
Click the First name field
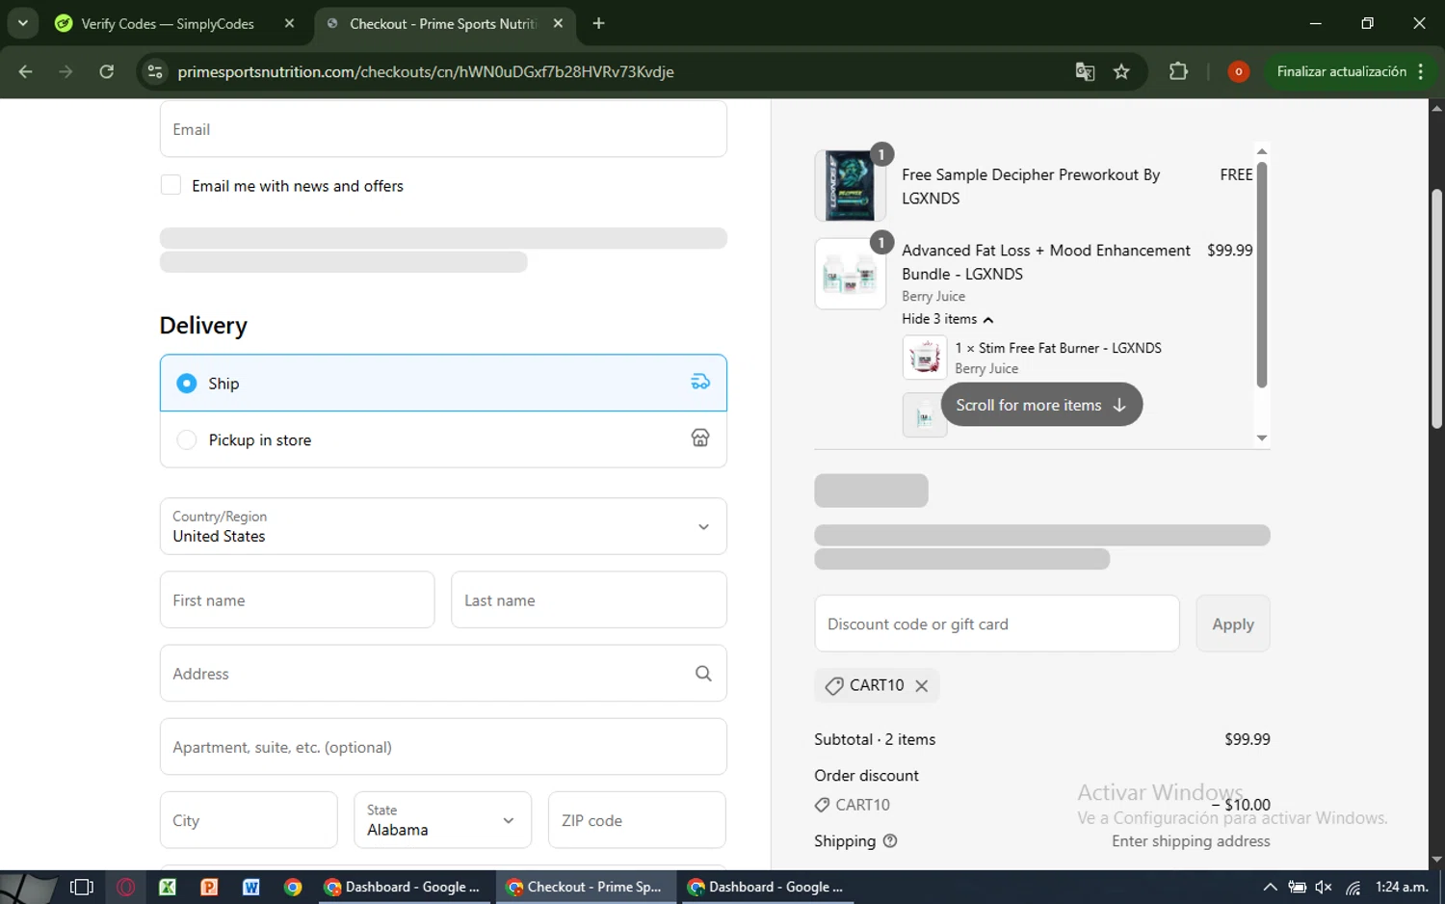[x=297, y=599]
